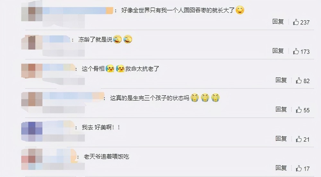Like the comment with 82 likes
The width and height of the screenshot is (321, 177).
point(299,81)
